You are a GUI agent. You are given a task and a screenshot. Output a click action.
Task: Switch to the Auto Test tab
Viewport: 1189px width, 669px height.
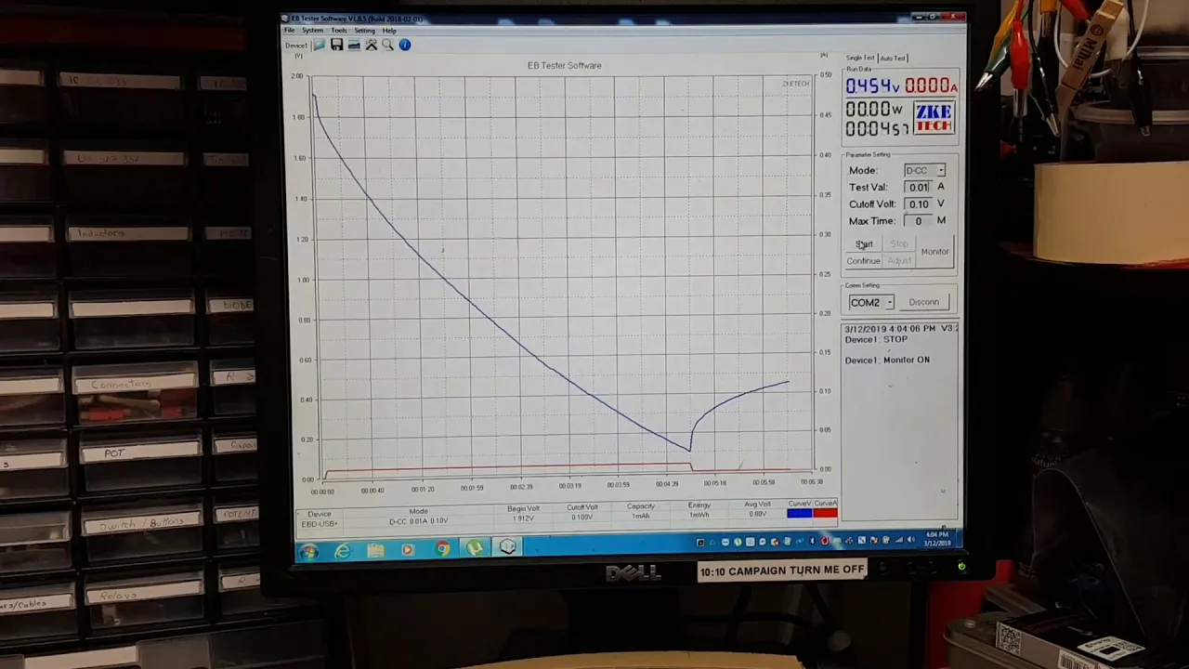coord(893,58)
